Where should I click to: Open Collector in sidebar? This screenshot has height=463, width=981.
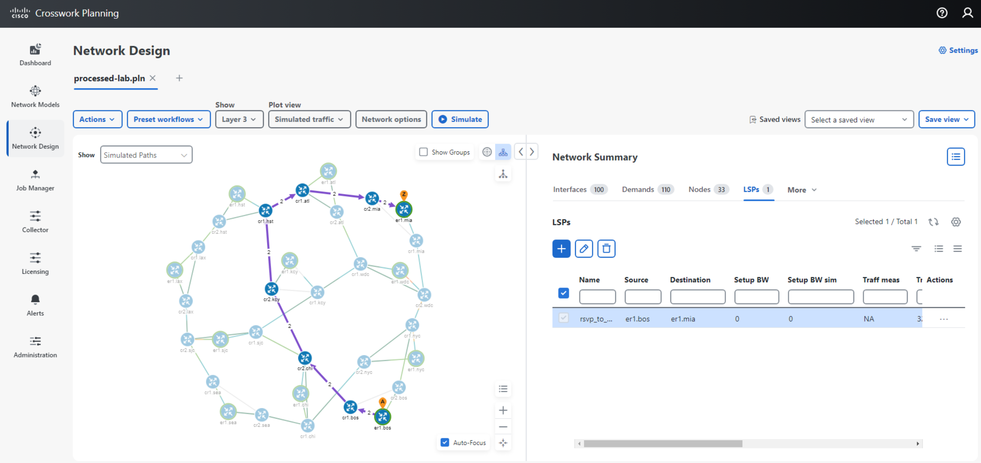[35, 222]
